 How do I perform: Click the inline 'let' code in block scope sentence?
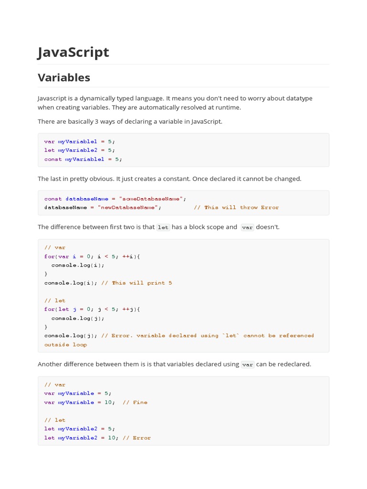tap(163, 227)
